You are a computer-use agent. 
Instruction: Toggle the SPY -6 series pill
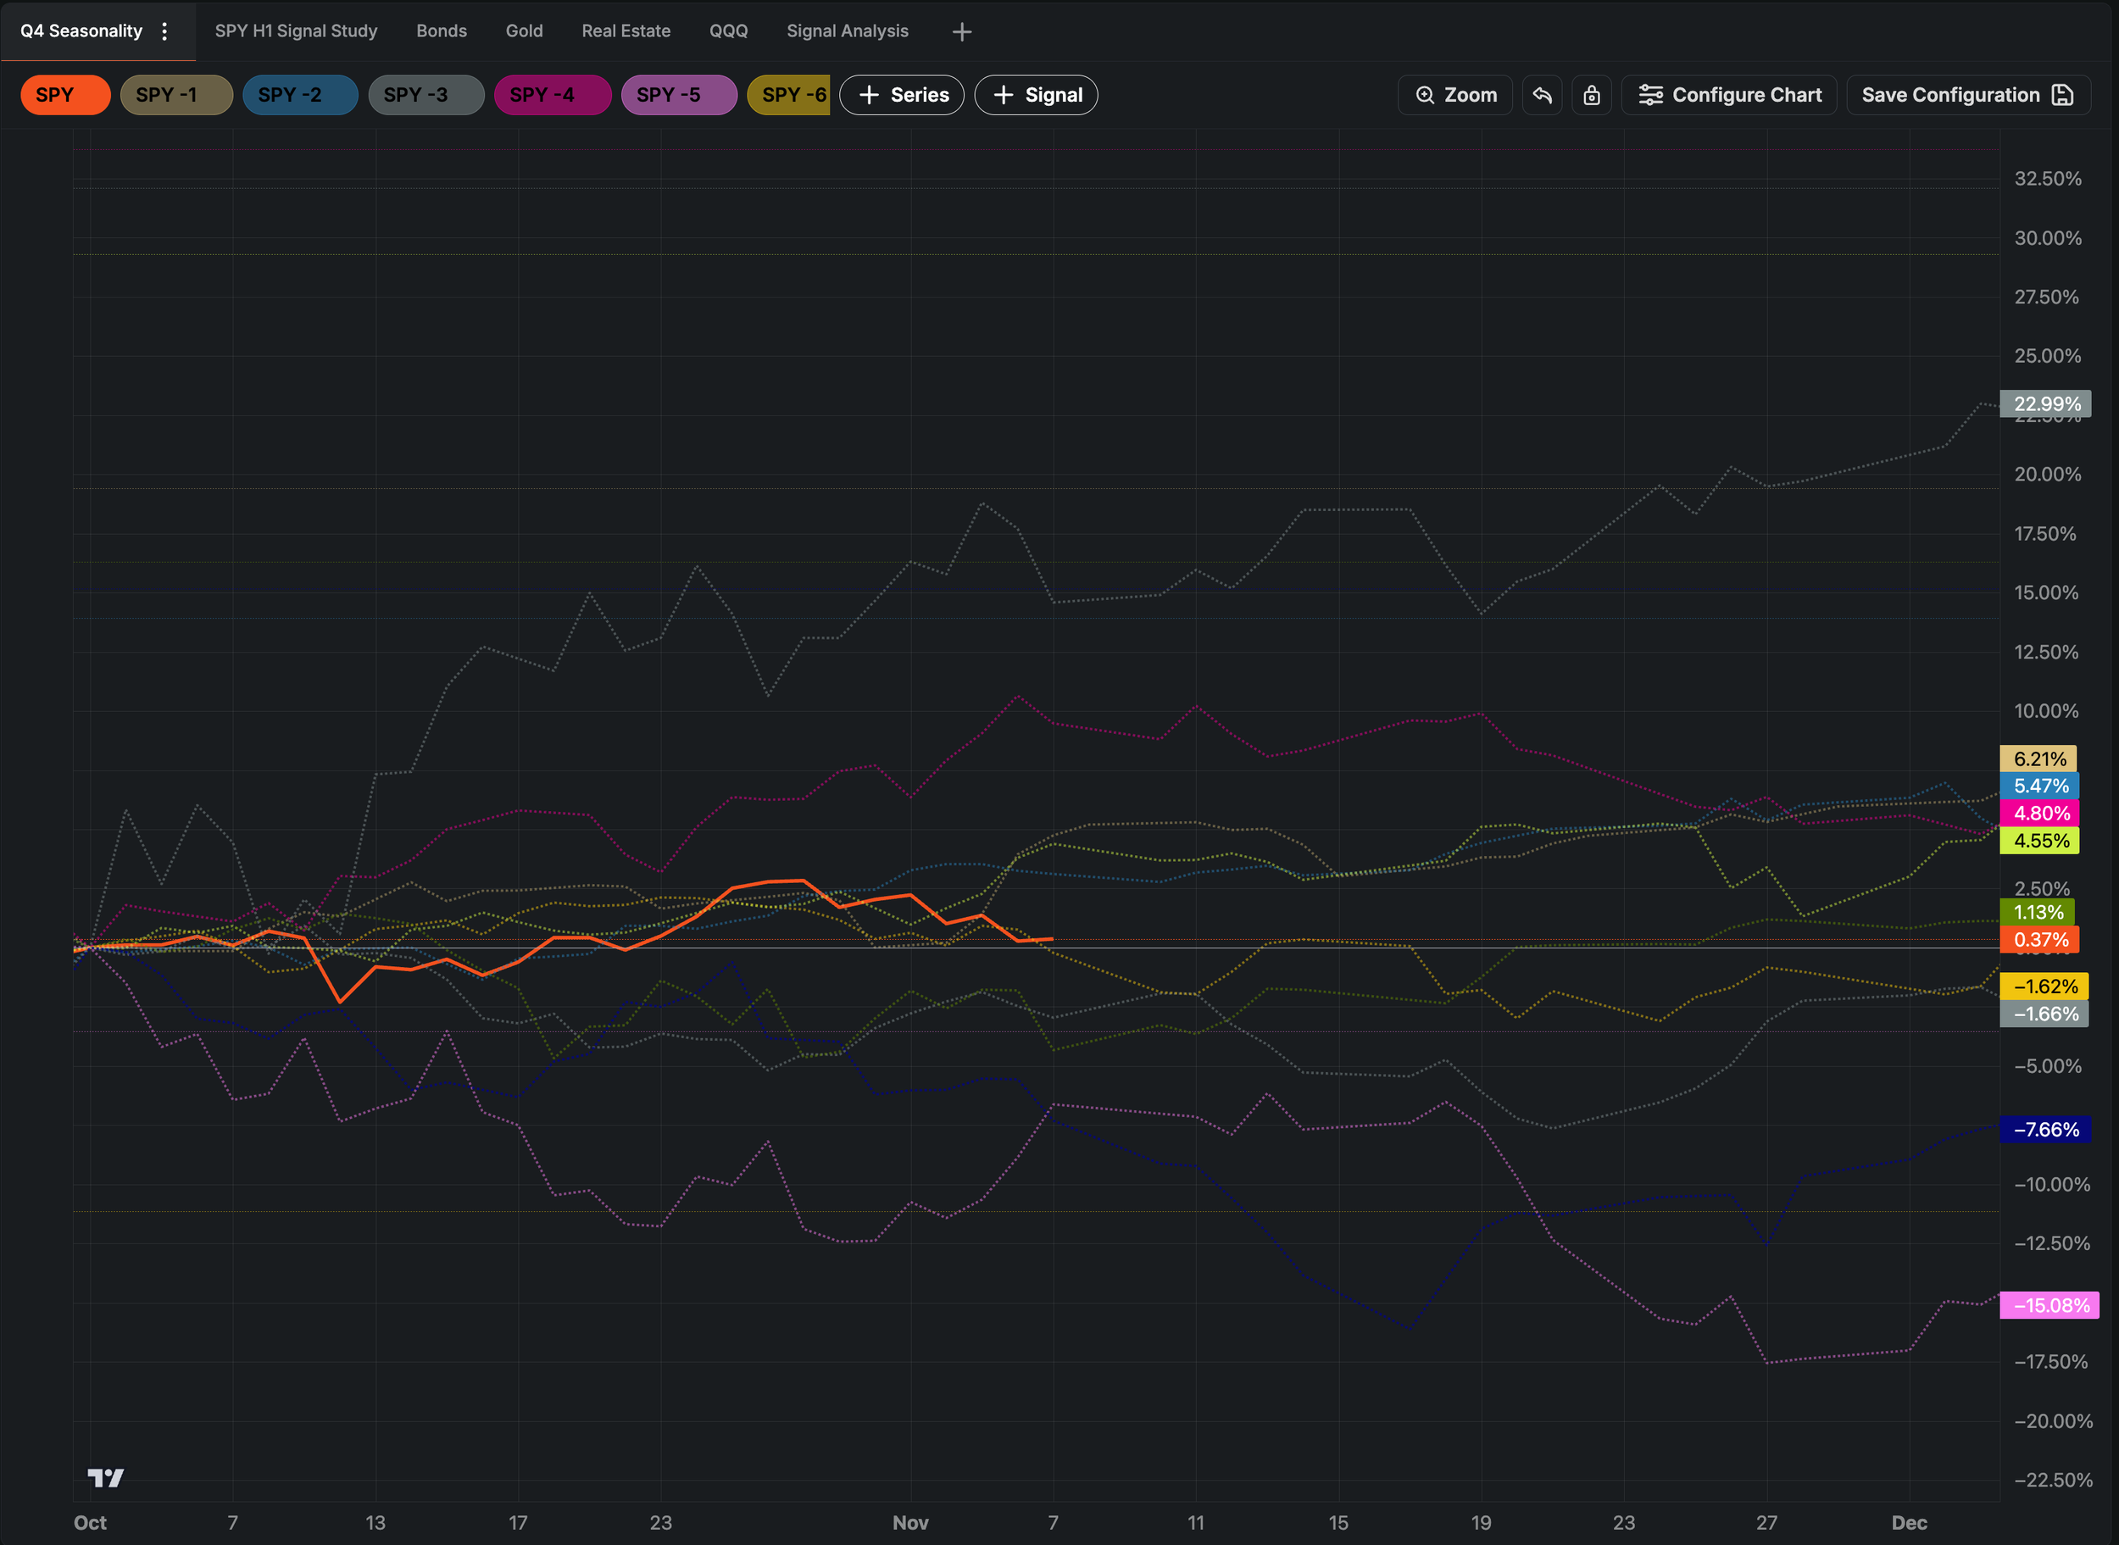pos(789,94)
